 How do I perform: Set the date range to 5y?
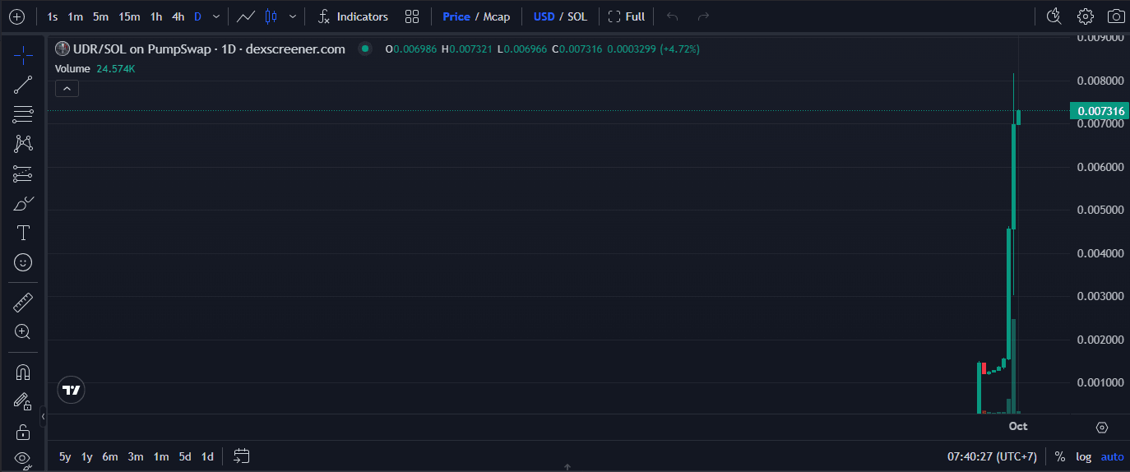click(65, 456)
